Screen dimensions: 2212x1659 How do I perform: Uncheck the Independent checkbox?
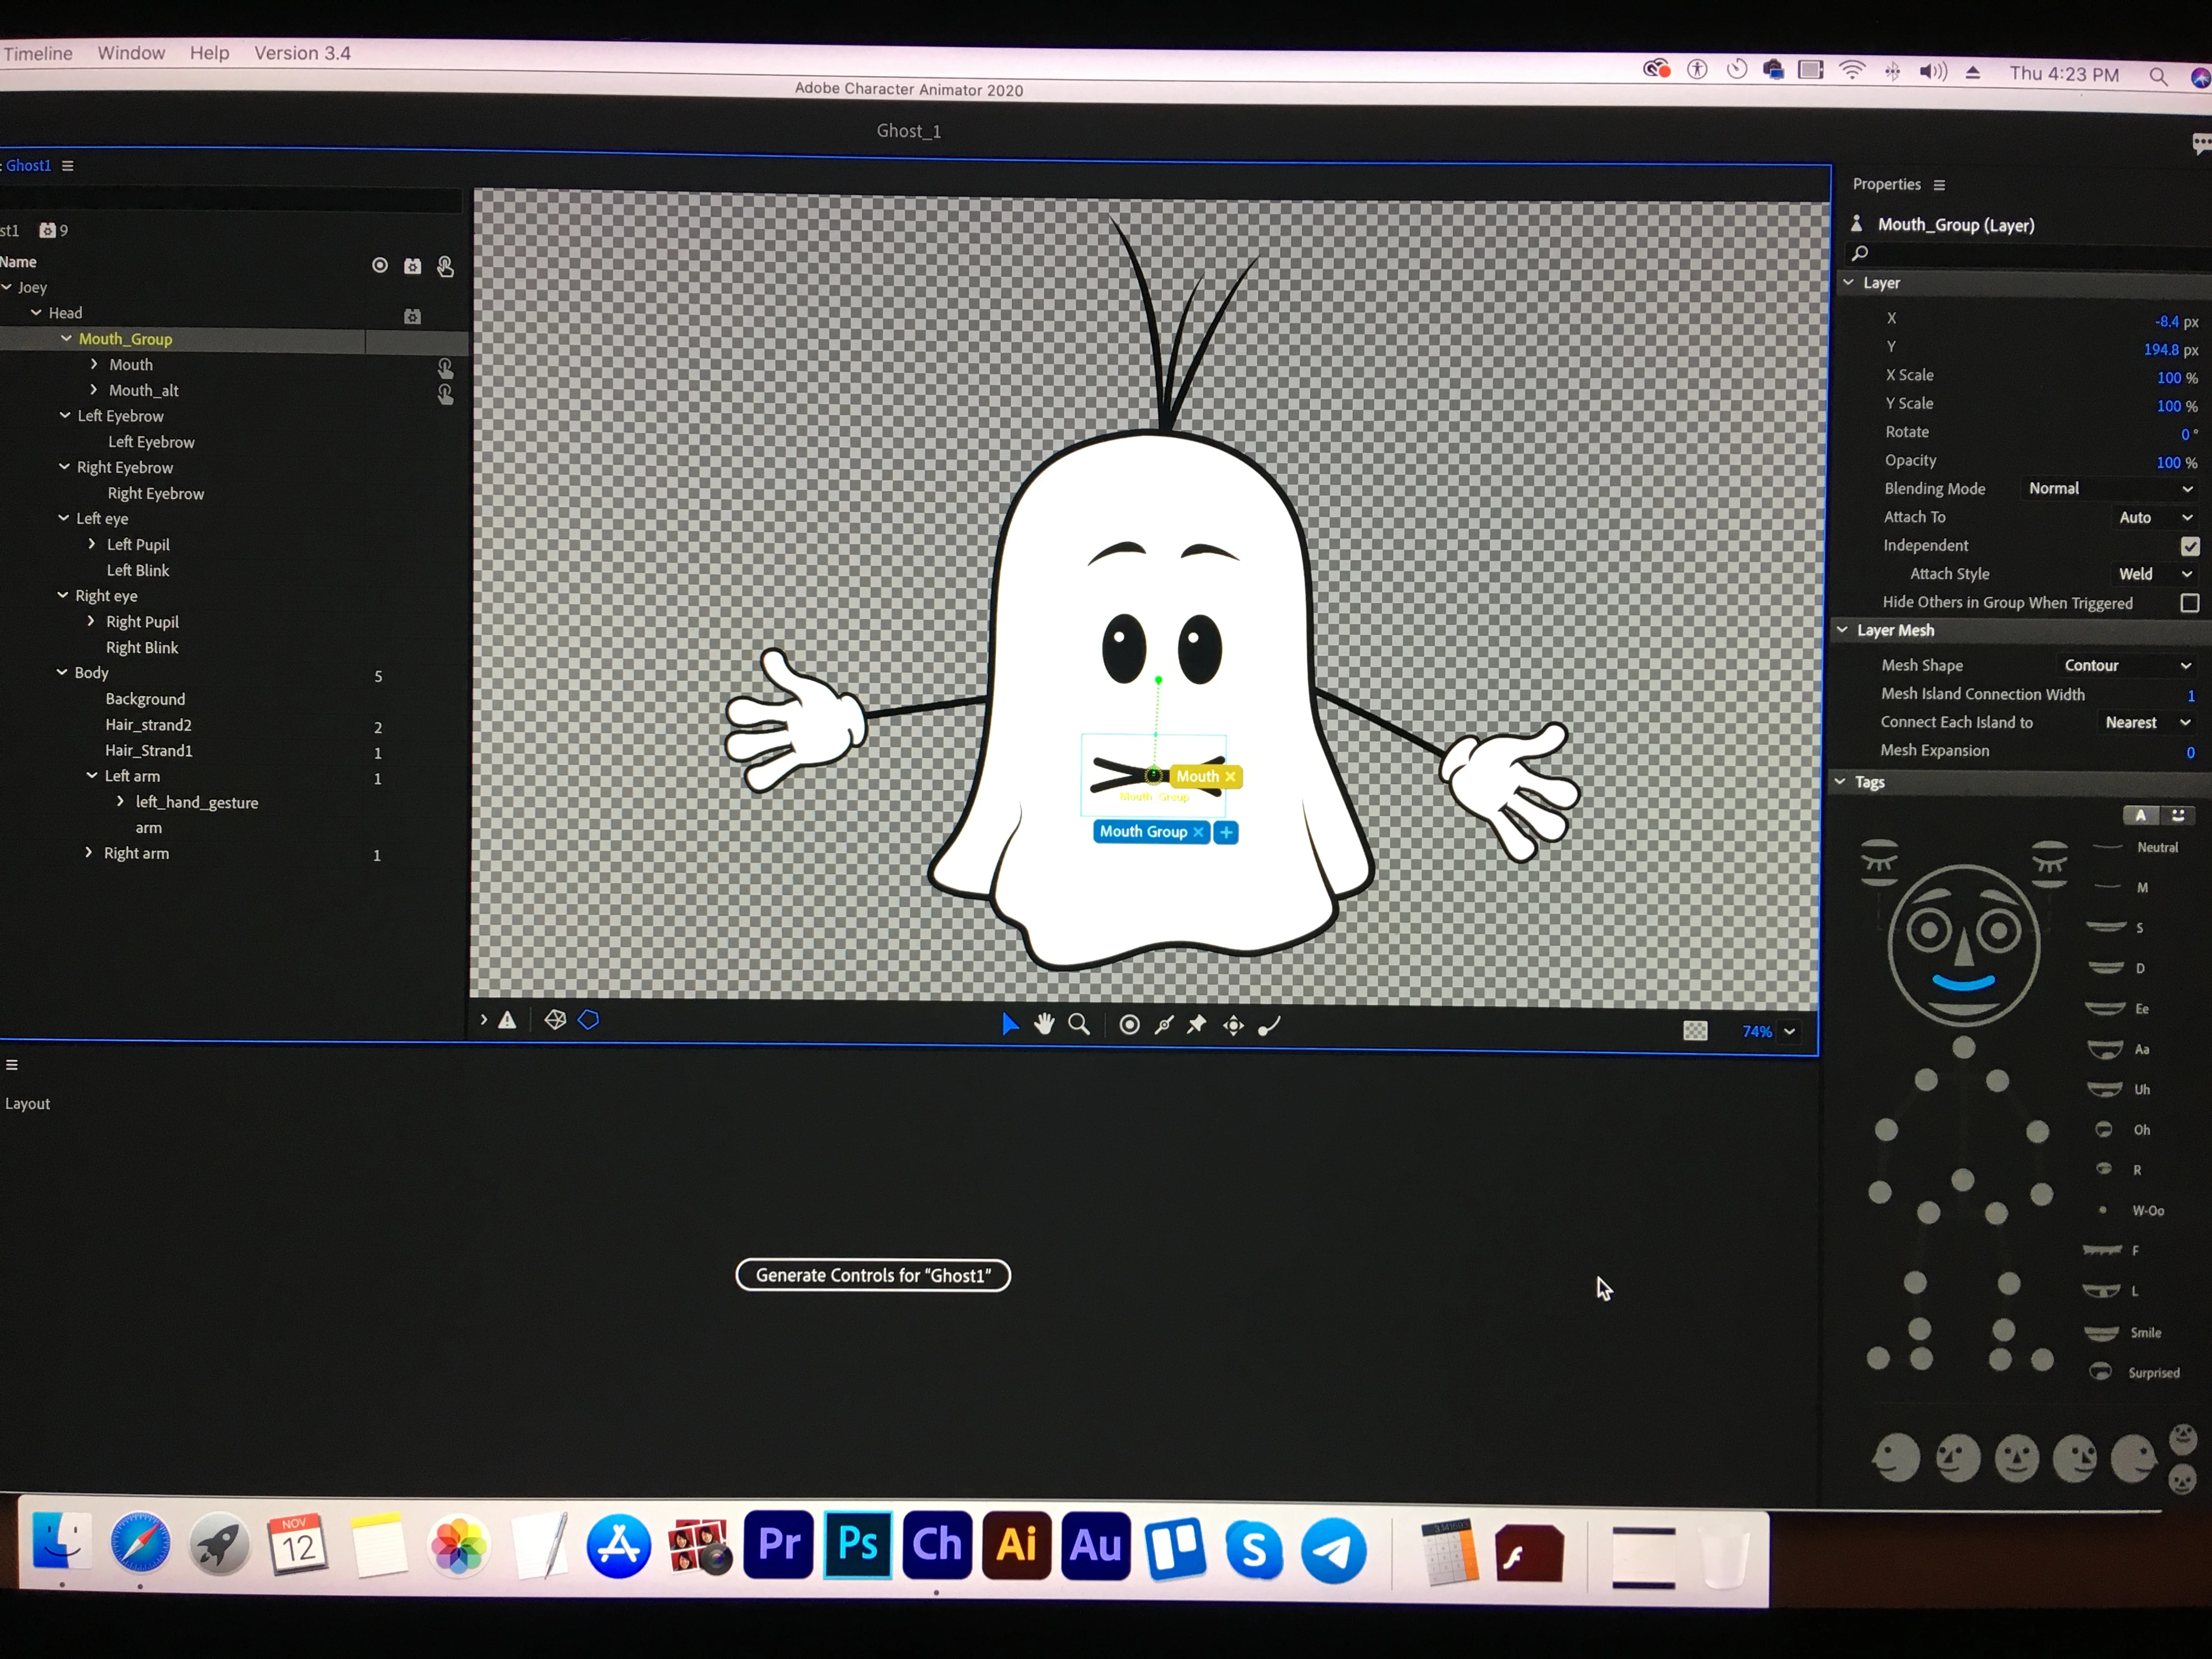[2189, 546]
